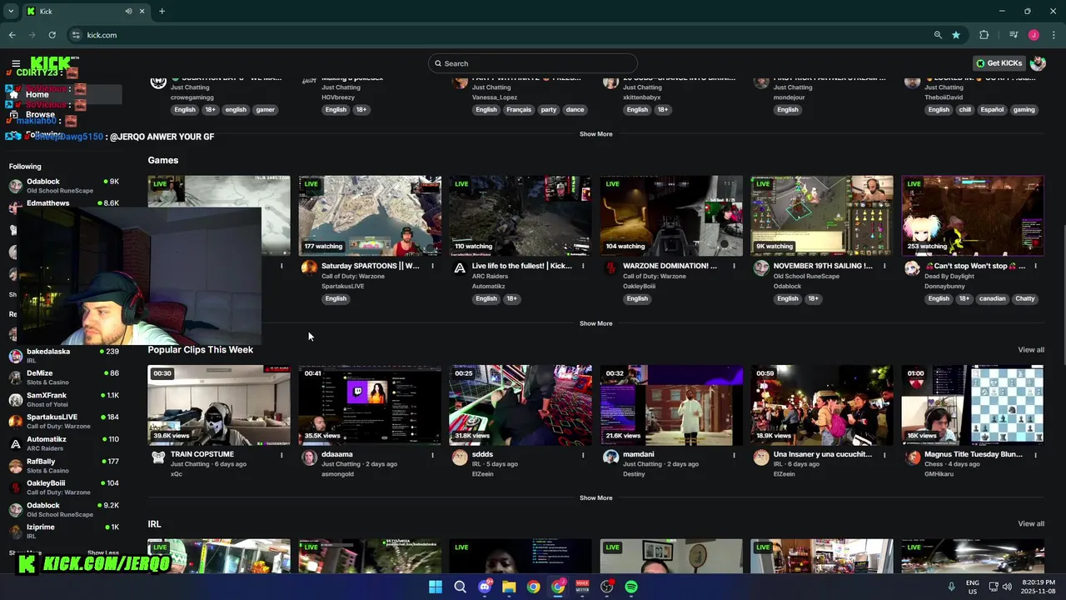Screen dimensions: 1066x600
Task: Click the Kick logo in header
Action: [50, 63]
